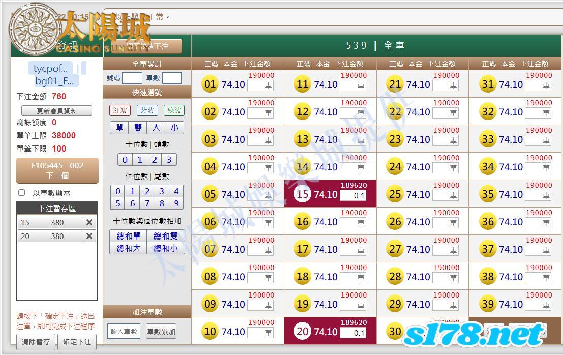Click bet amount field for number 20

[353, 333]
